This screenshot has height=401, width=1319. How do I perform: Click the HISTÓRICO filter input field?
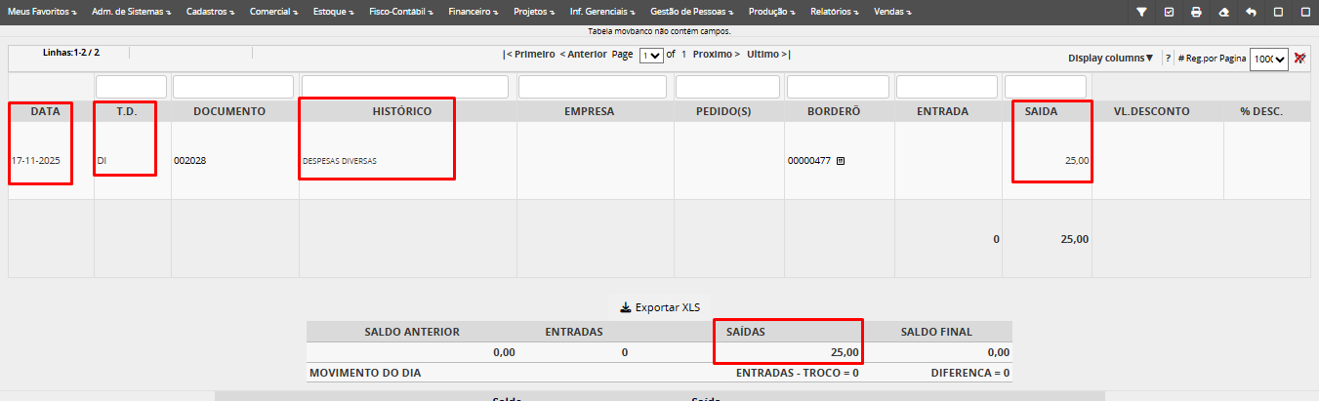[x=404, y=87]
